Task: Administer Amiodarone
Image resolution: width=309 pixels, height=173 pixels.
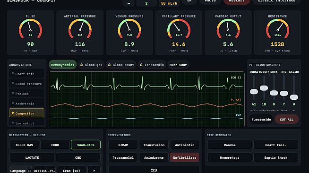Action: coord(154,157)
